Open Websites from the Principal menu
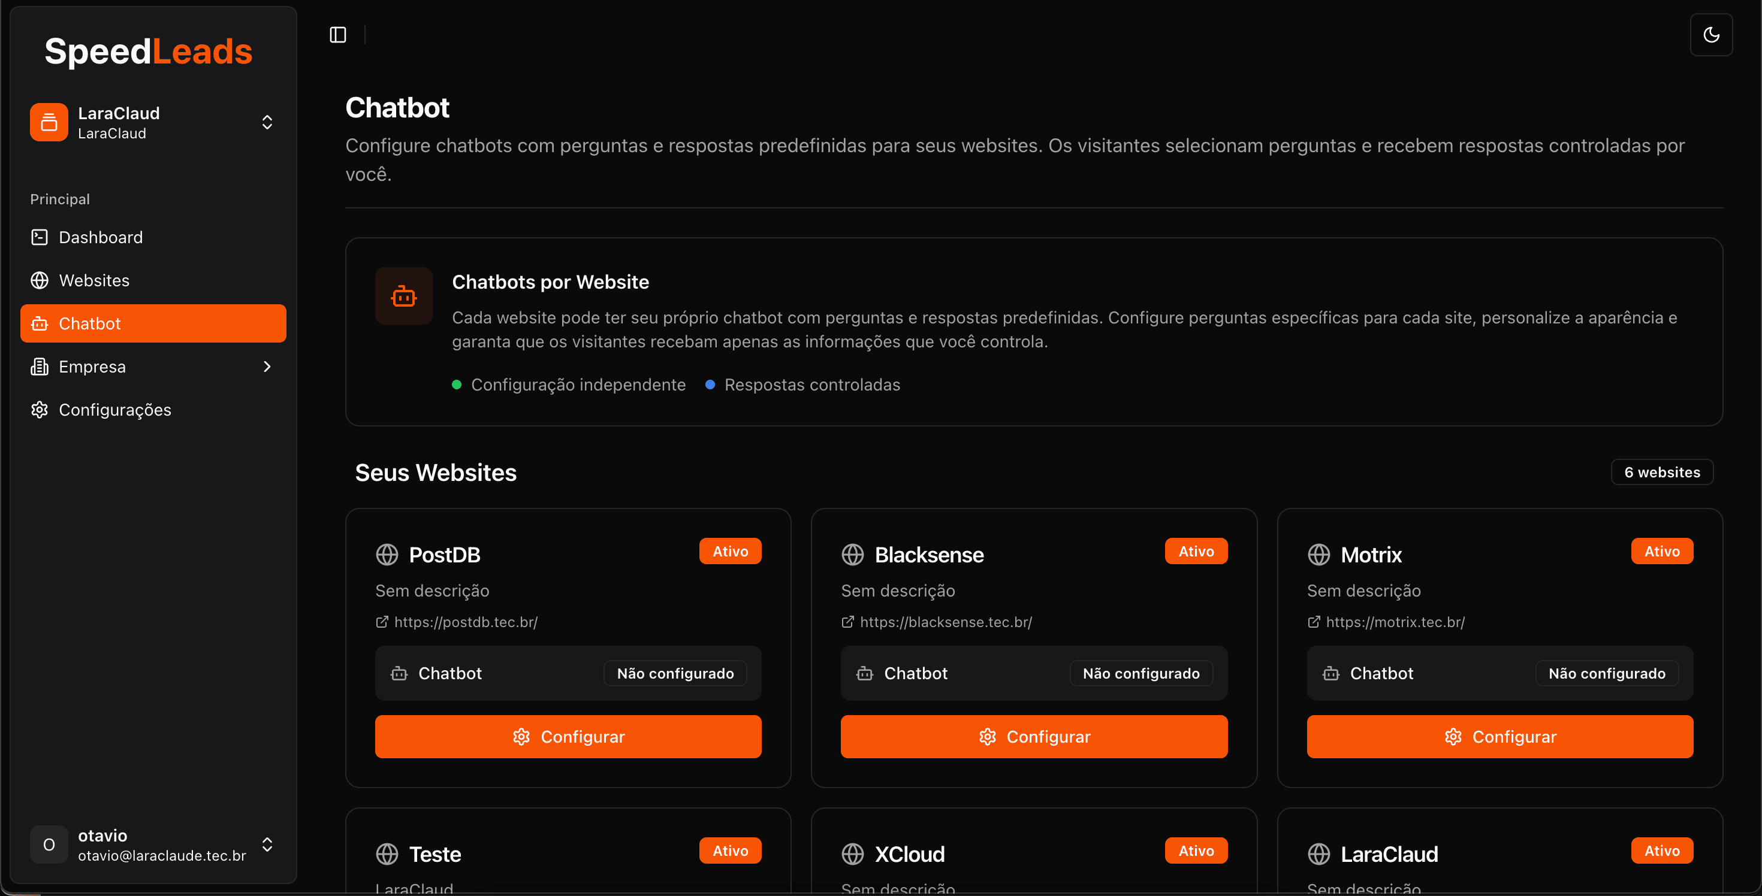Viewport: 1762px width, 896px height. point(93,280)
